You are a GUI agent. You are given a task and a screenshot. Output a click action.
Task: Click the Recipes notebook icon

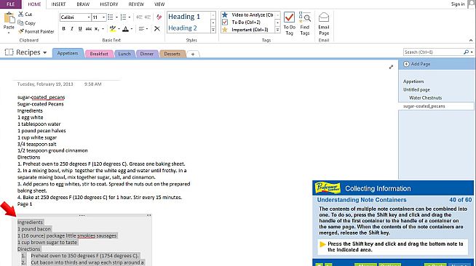click(9, 52)
